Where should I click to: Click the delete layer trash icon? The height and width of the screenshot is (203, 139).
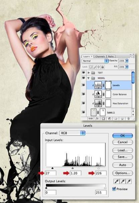pos(128,118)
